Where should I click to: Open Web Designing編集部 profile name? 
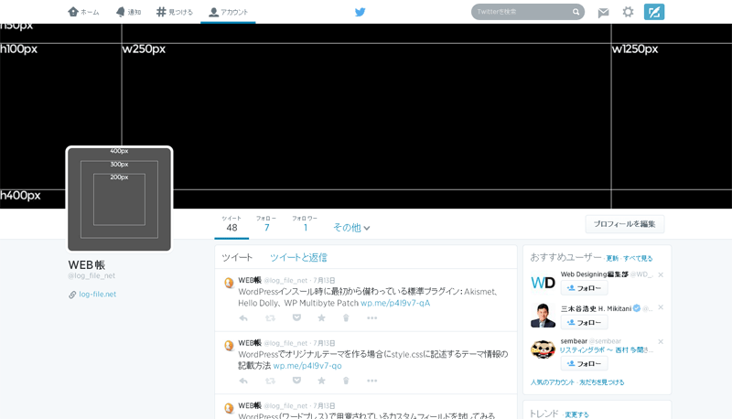(x=594, y=274)
